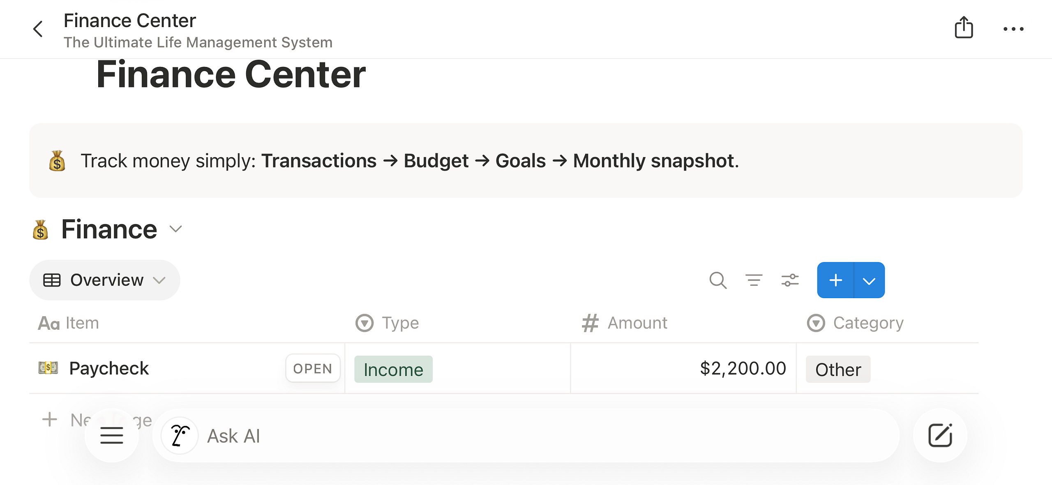
Task: Search the Finance database
Action: point(718,280)
